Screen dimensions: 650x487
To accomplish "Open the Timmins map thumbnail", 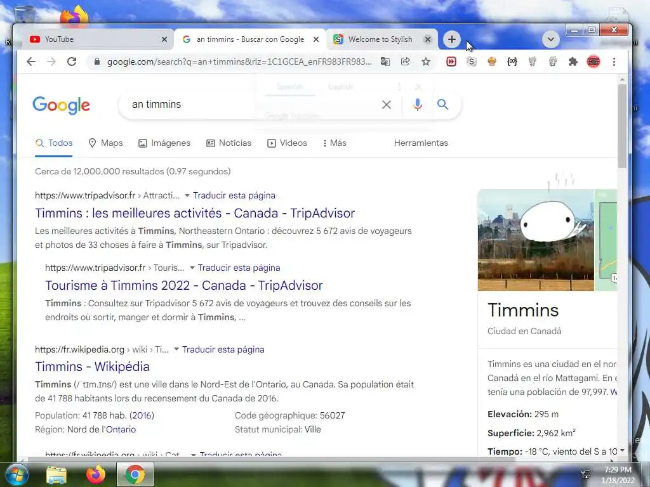I will click(606, 240).
